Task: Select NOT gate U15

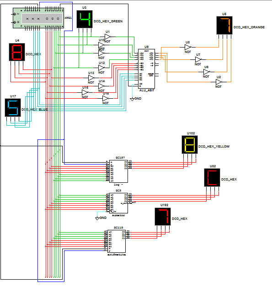Action: point(85,92)
